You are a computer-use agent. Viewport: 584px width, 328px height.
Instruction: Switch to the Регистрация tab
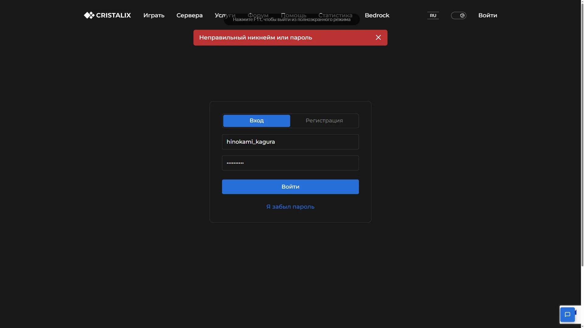click(324, 121)
